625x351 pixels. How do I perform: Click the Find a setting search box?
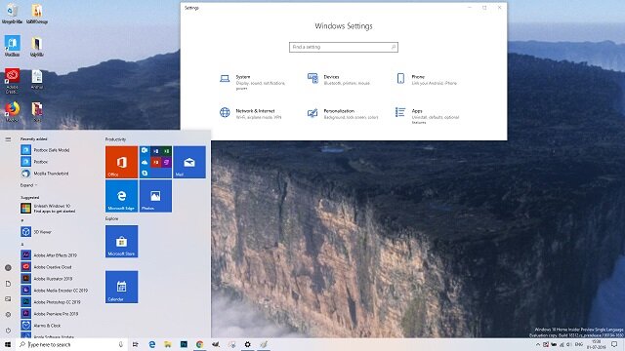[x=343, y=47]
